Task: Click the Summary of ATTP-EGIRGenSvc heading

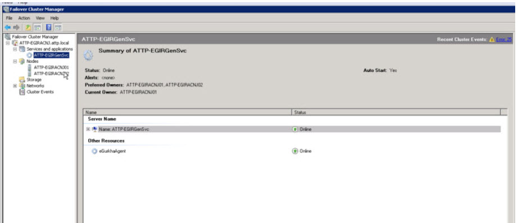Action: [142, 51]
